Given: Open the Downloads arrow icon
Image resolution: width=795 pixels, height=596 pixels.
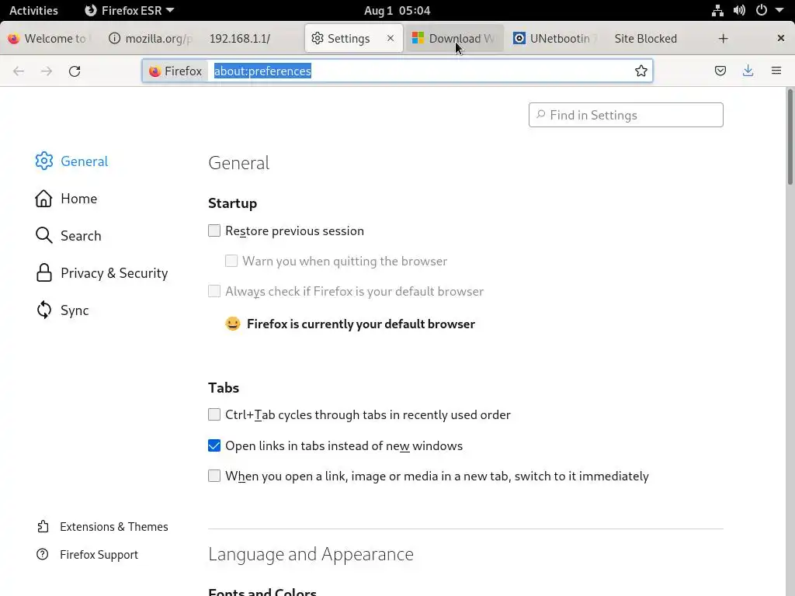Looking at the screenshot, I should (748, 71).
